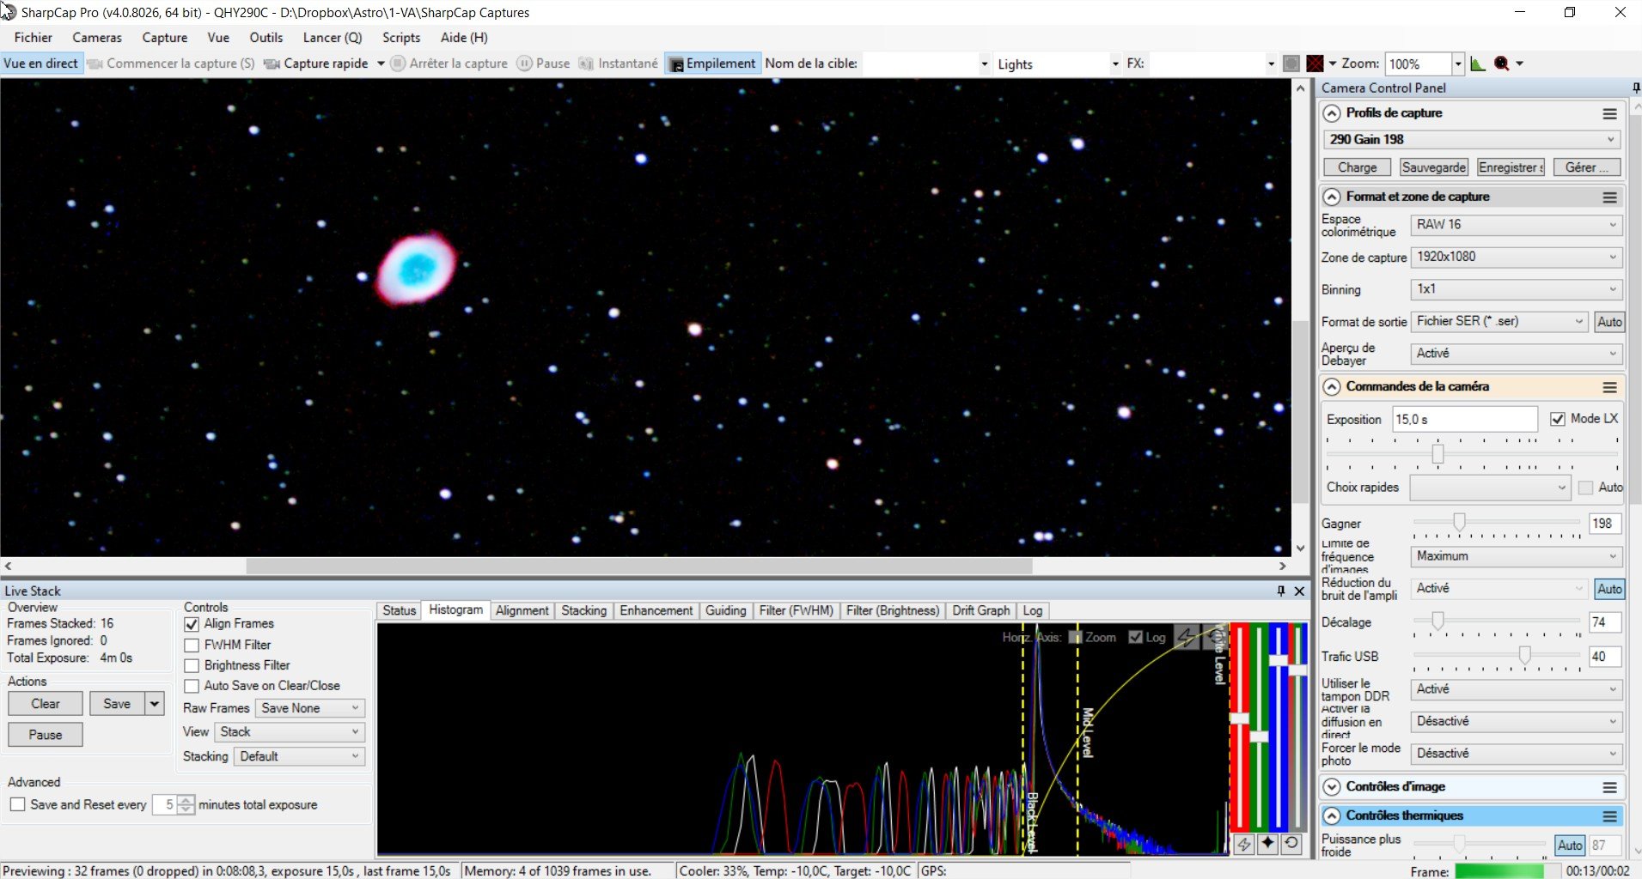This screenshot has height=879, width=1642.
Task: Click the reset arrow under the color sliders
Action: (x=1291, y=844)
